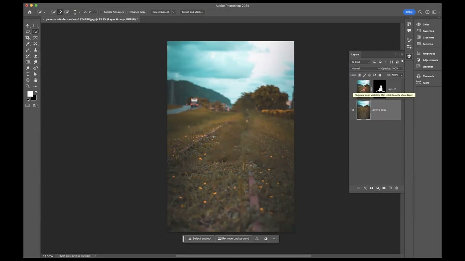The height and width of the screenshot is (261, 465).
Task: Open the Color panel
Action: coord(426,24)
